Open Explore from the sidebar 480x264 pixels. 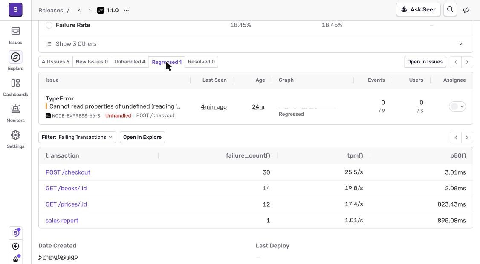tap(15, 61)
